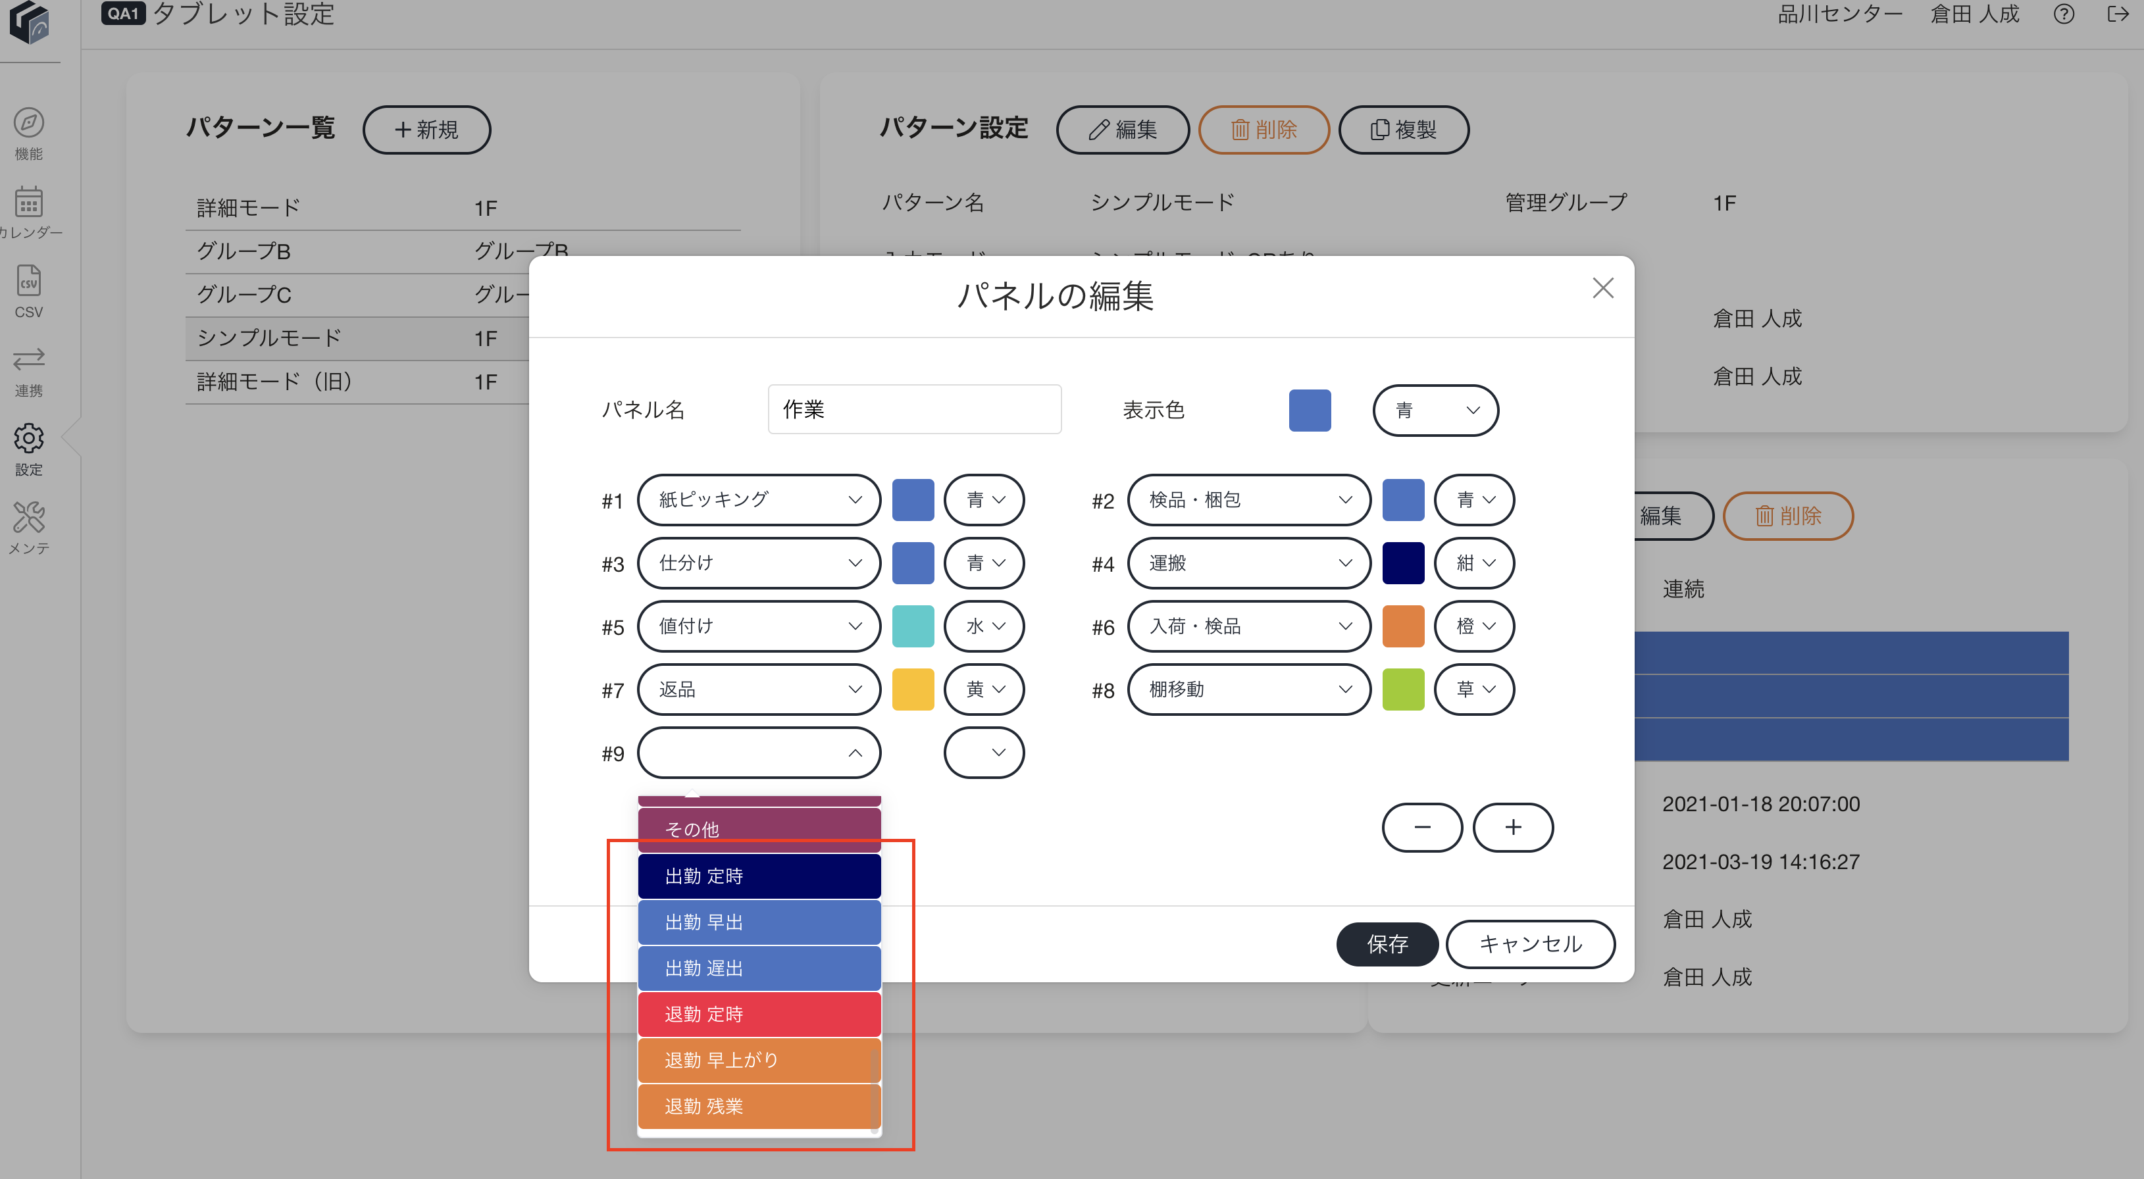Click the #4 navy color swatch

(1402, 563)
